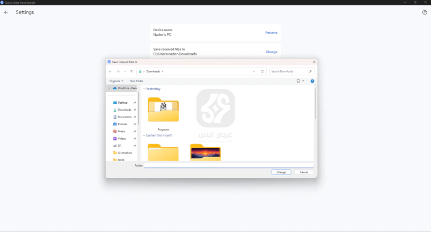Open the Organize menu

(116, 81)
